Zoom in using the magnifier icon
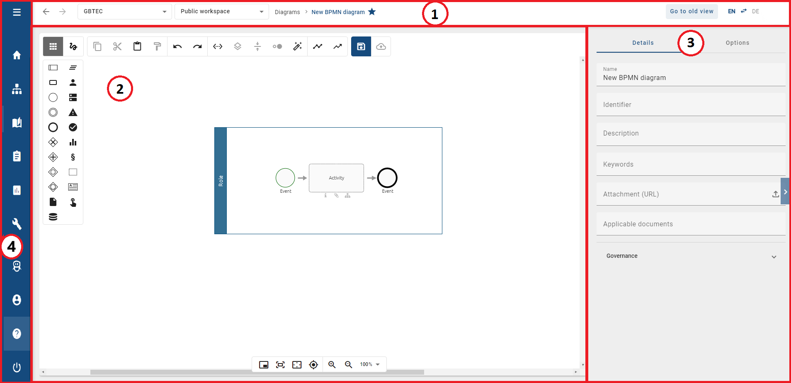 tap(332, 364)
